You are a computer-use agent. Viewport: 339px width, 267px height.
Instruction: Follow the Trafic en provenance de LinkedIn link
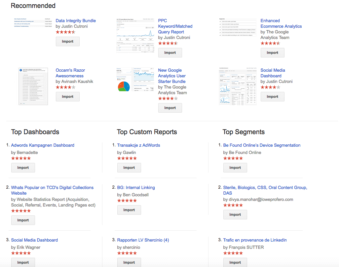(x=255, y=240)
